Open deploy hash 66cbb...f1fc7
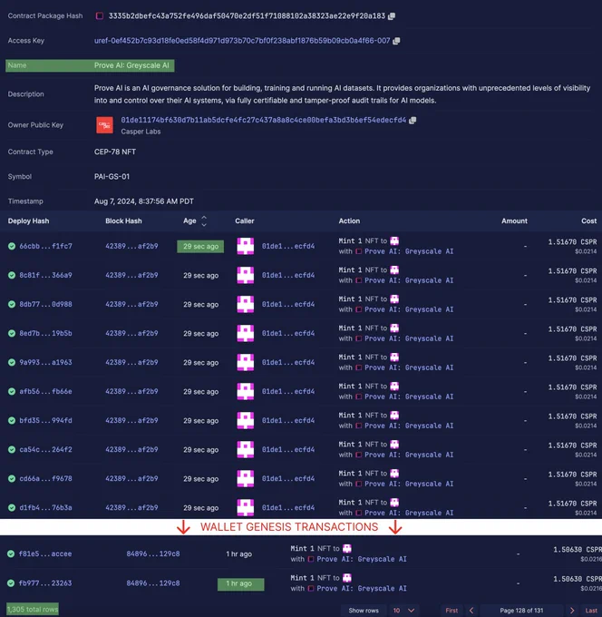Image resolution: width=602 pixels, height=617 pixels. [x=45, y=246]
